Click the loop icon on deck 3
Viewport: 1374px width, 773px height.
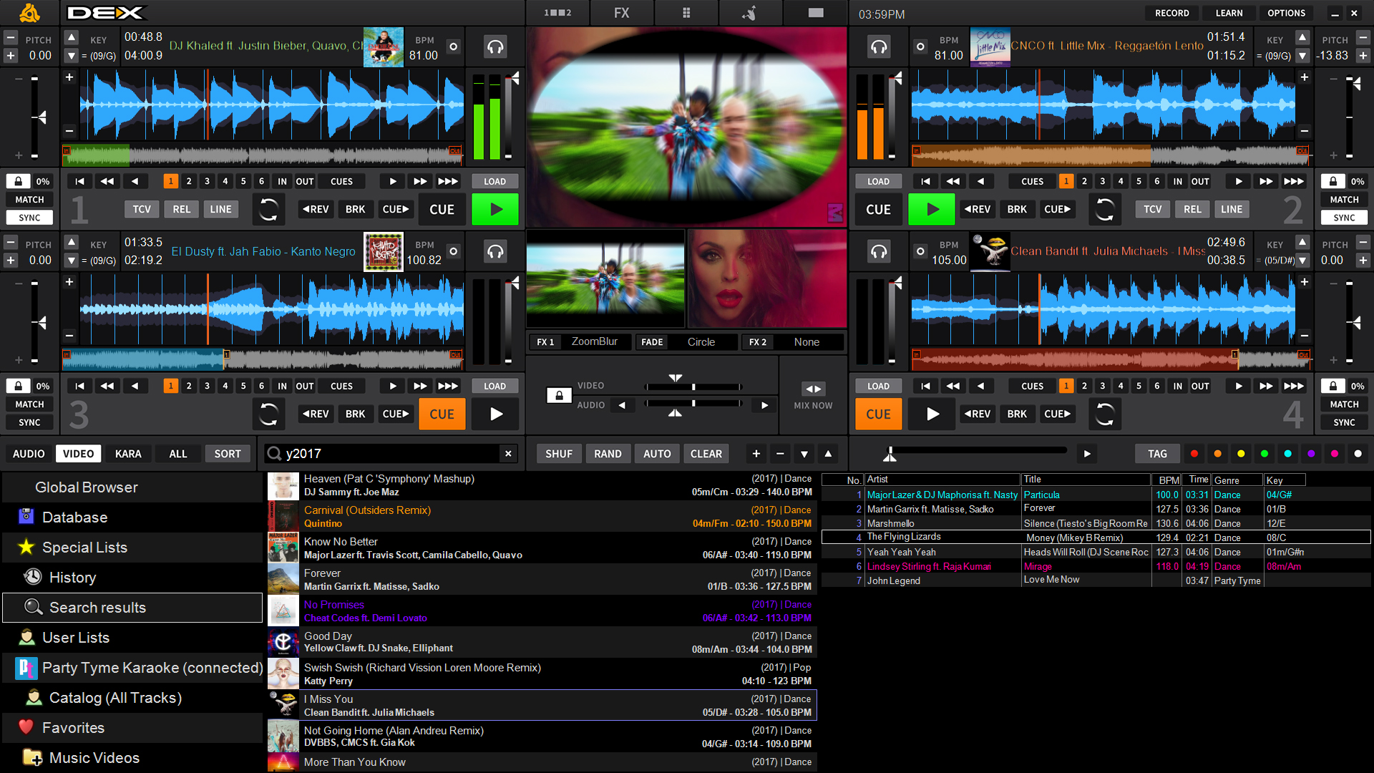(x=268, y=414)
